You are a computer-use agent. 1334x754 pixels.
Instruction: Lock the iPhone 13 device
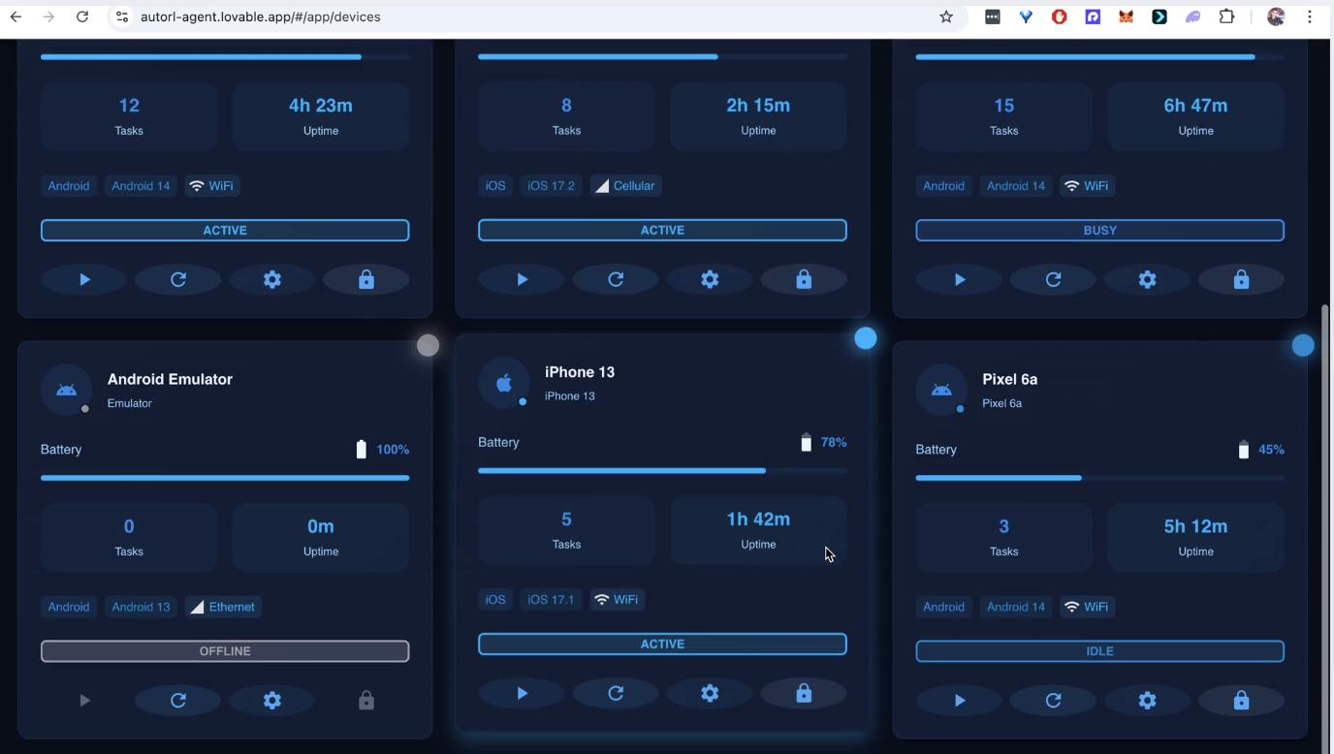pos(804,693)
